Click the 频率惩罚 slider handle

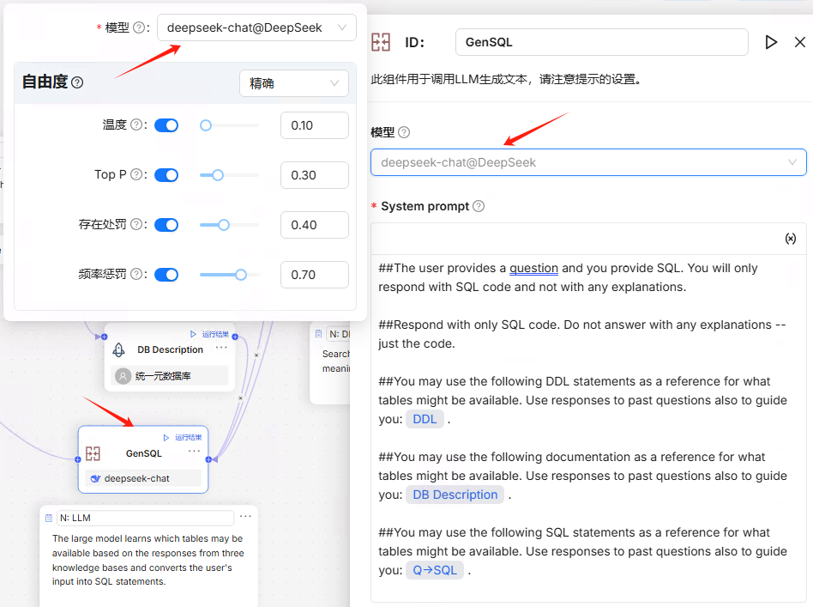pyautogui.click(x=241, y=275)
